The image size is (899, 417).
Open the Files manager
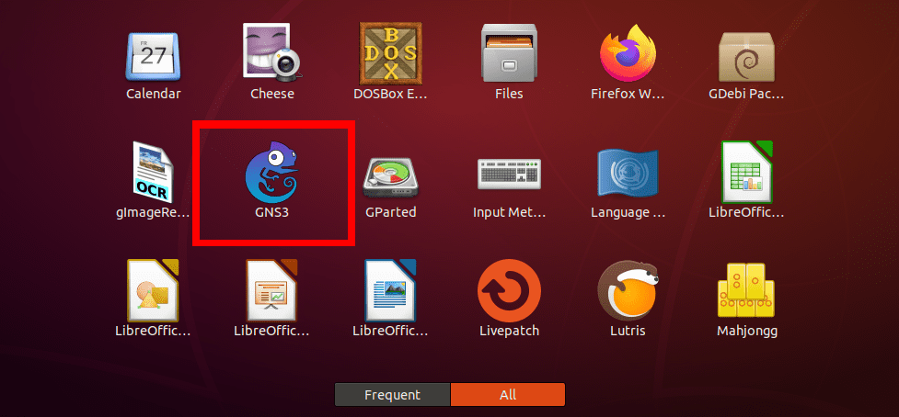tap(509, 52)
